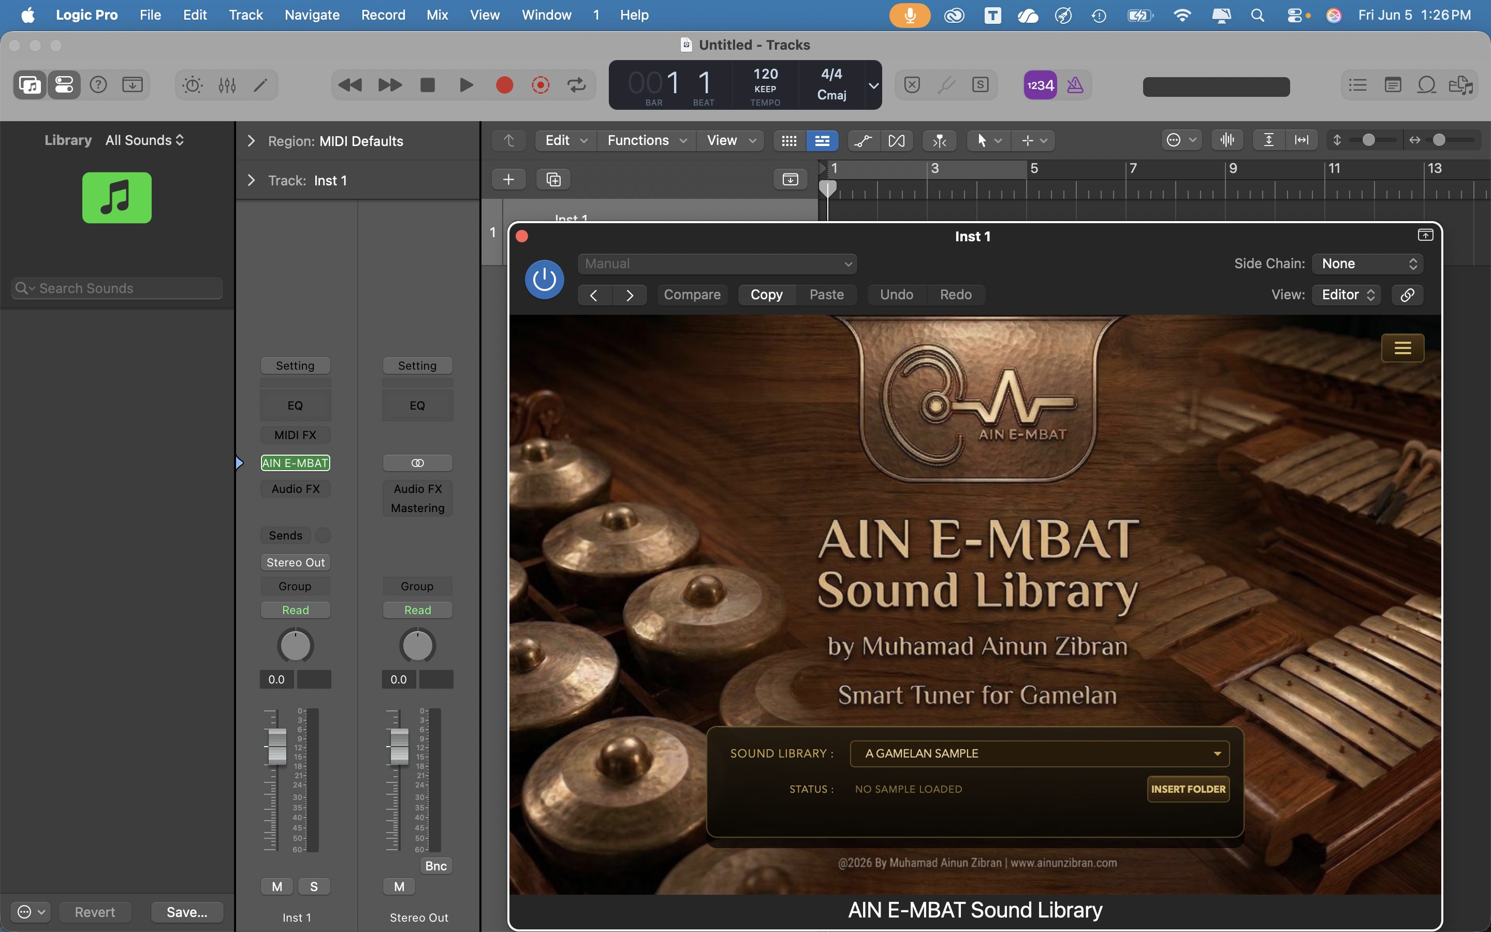Open the Loop Browser icon

pos(1426,85)
